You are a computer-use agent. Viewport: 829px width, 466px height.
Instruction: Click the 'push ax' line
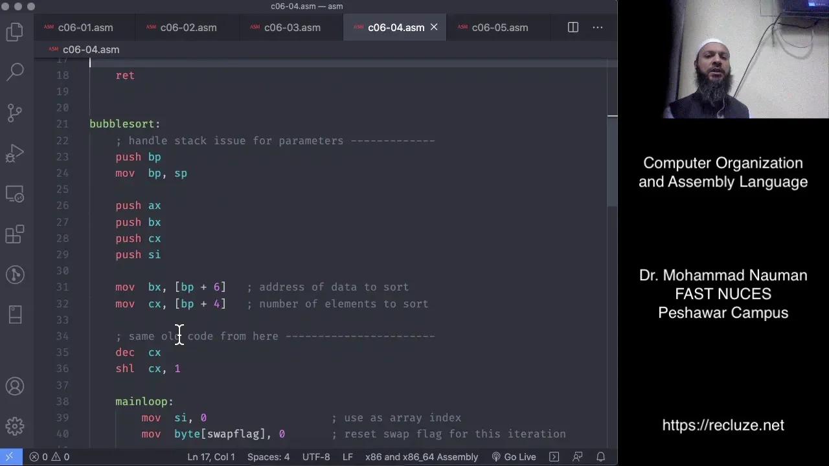(138, 206)
